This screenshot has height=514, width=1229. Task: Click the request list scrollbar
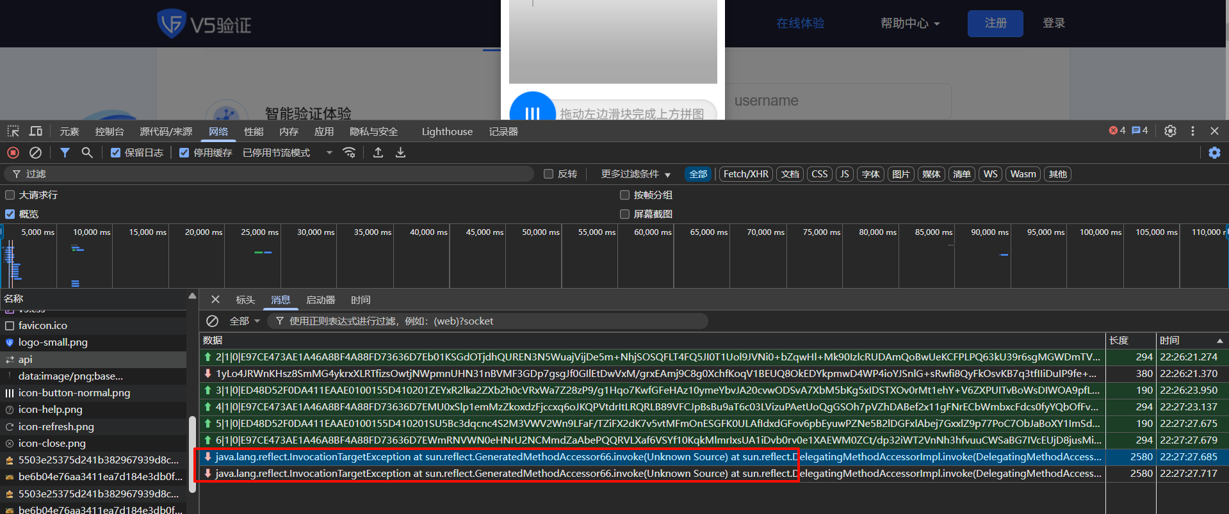point(191,454)
